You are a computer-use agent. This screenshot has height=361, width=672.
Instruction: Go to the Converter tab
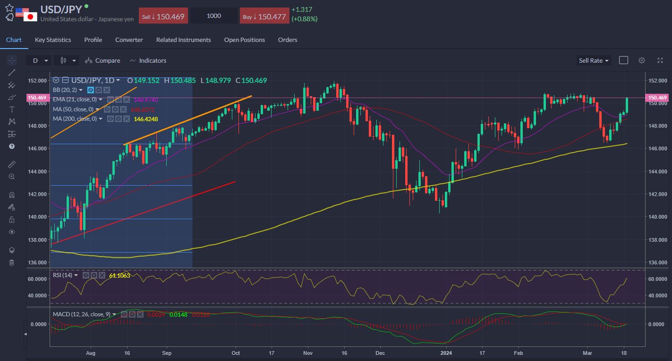point(129,40)
